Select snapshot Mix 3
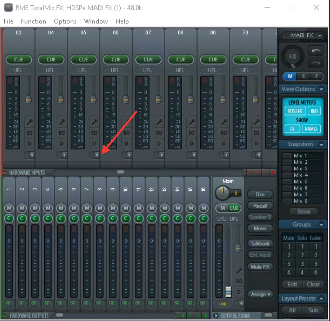 point(303,168)
